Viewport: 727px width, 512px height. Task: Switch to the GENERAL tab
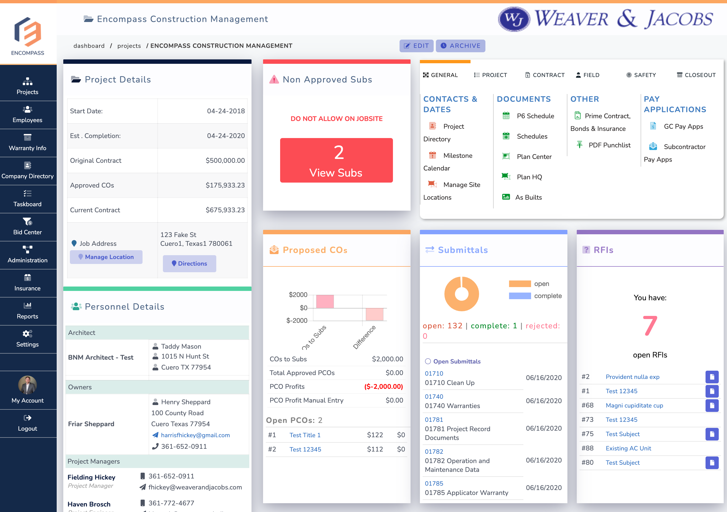[440, 75]
